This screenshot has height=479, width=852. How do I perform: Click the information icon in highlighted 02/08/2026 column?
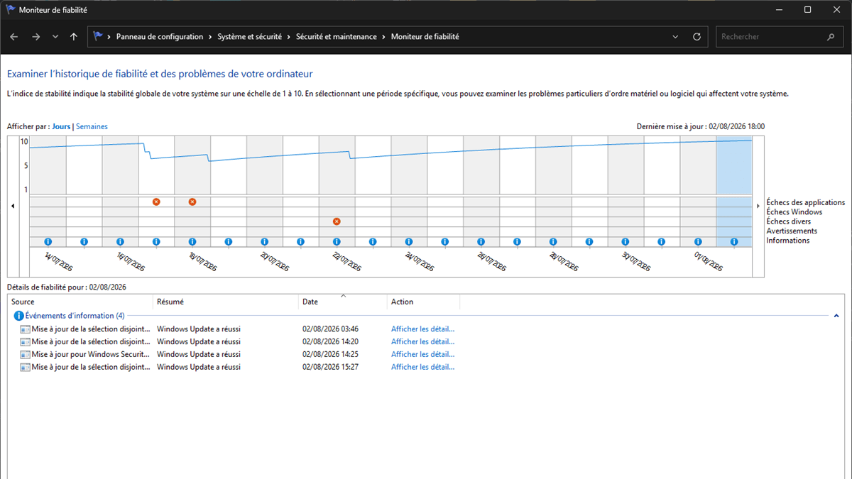pos(734,242)
